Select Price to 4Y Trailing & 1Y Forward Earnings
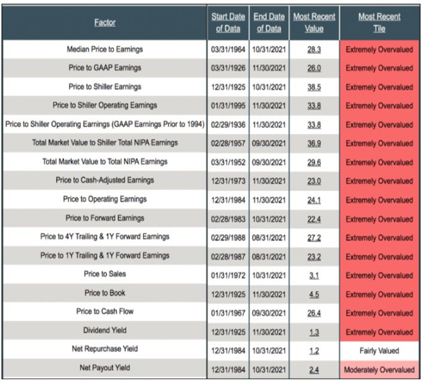Image resolution: width=422 pixels, height=382 pixels. (x=105, y=237)
